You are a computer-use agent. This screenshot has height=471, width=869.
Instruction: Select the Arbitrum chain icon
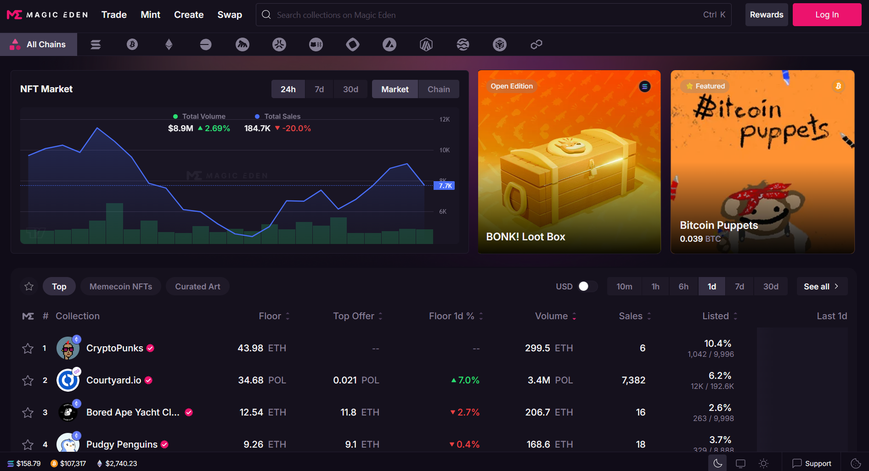click(426, 44)
